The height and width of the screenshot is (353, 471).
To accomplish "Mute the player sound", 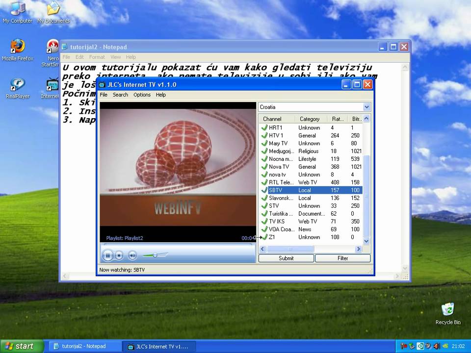I will [132, 255].
